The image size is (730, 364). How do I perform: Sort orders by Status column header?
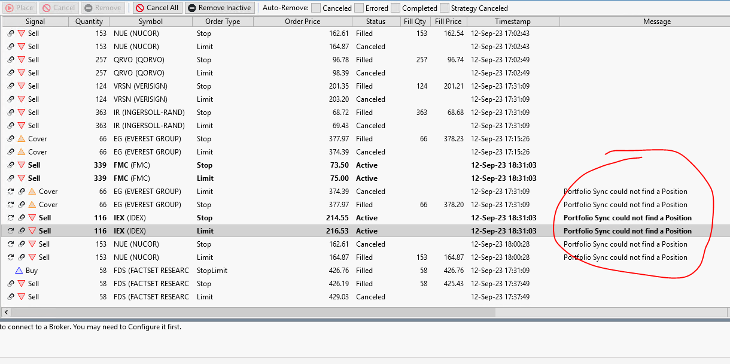(376, 22)
